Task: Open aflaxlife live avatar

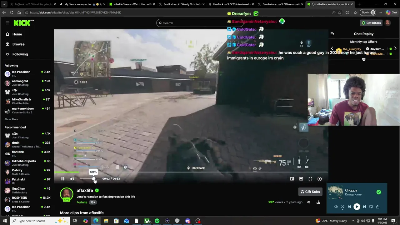Action: 67,194
